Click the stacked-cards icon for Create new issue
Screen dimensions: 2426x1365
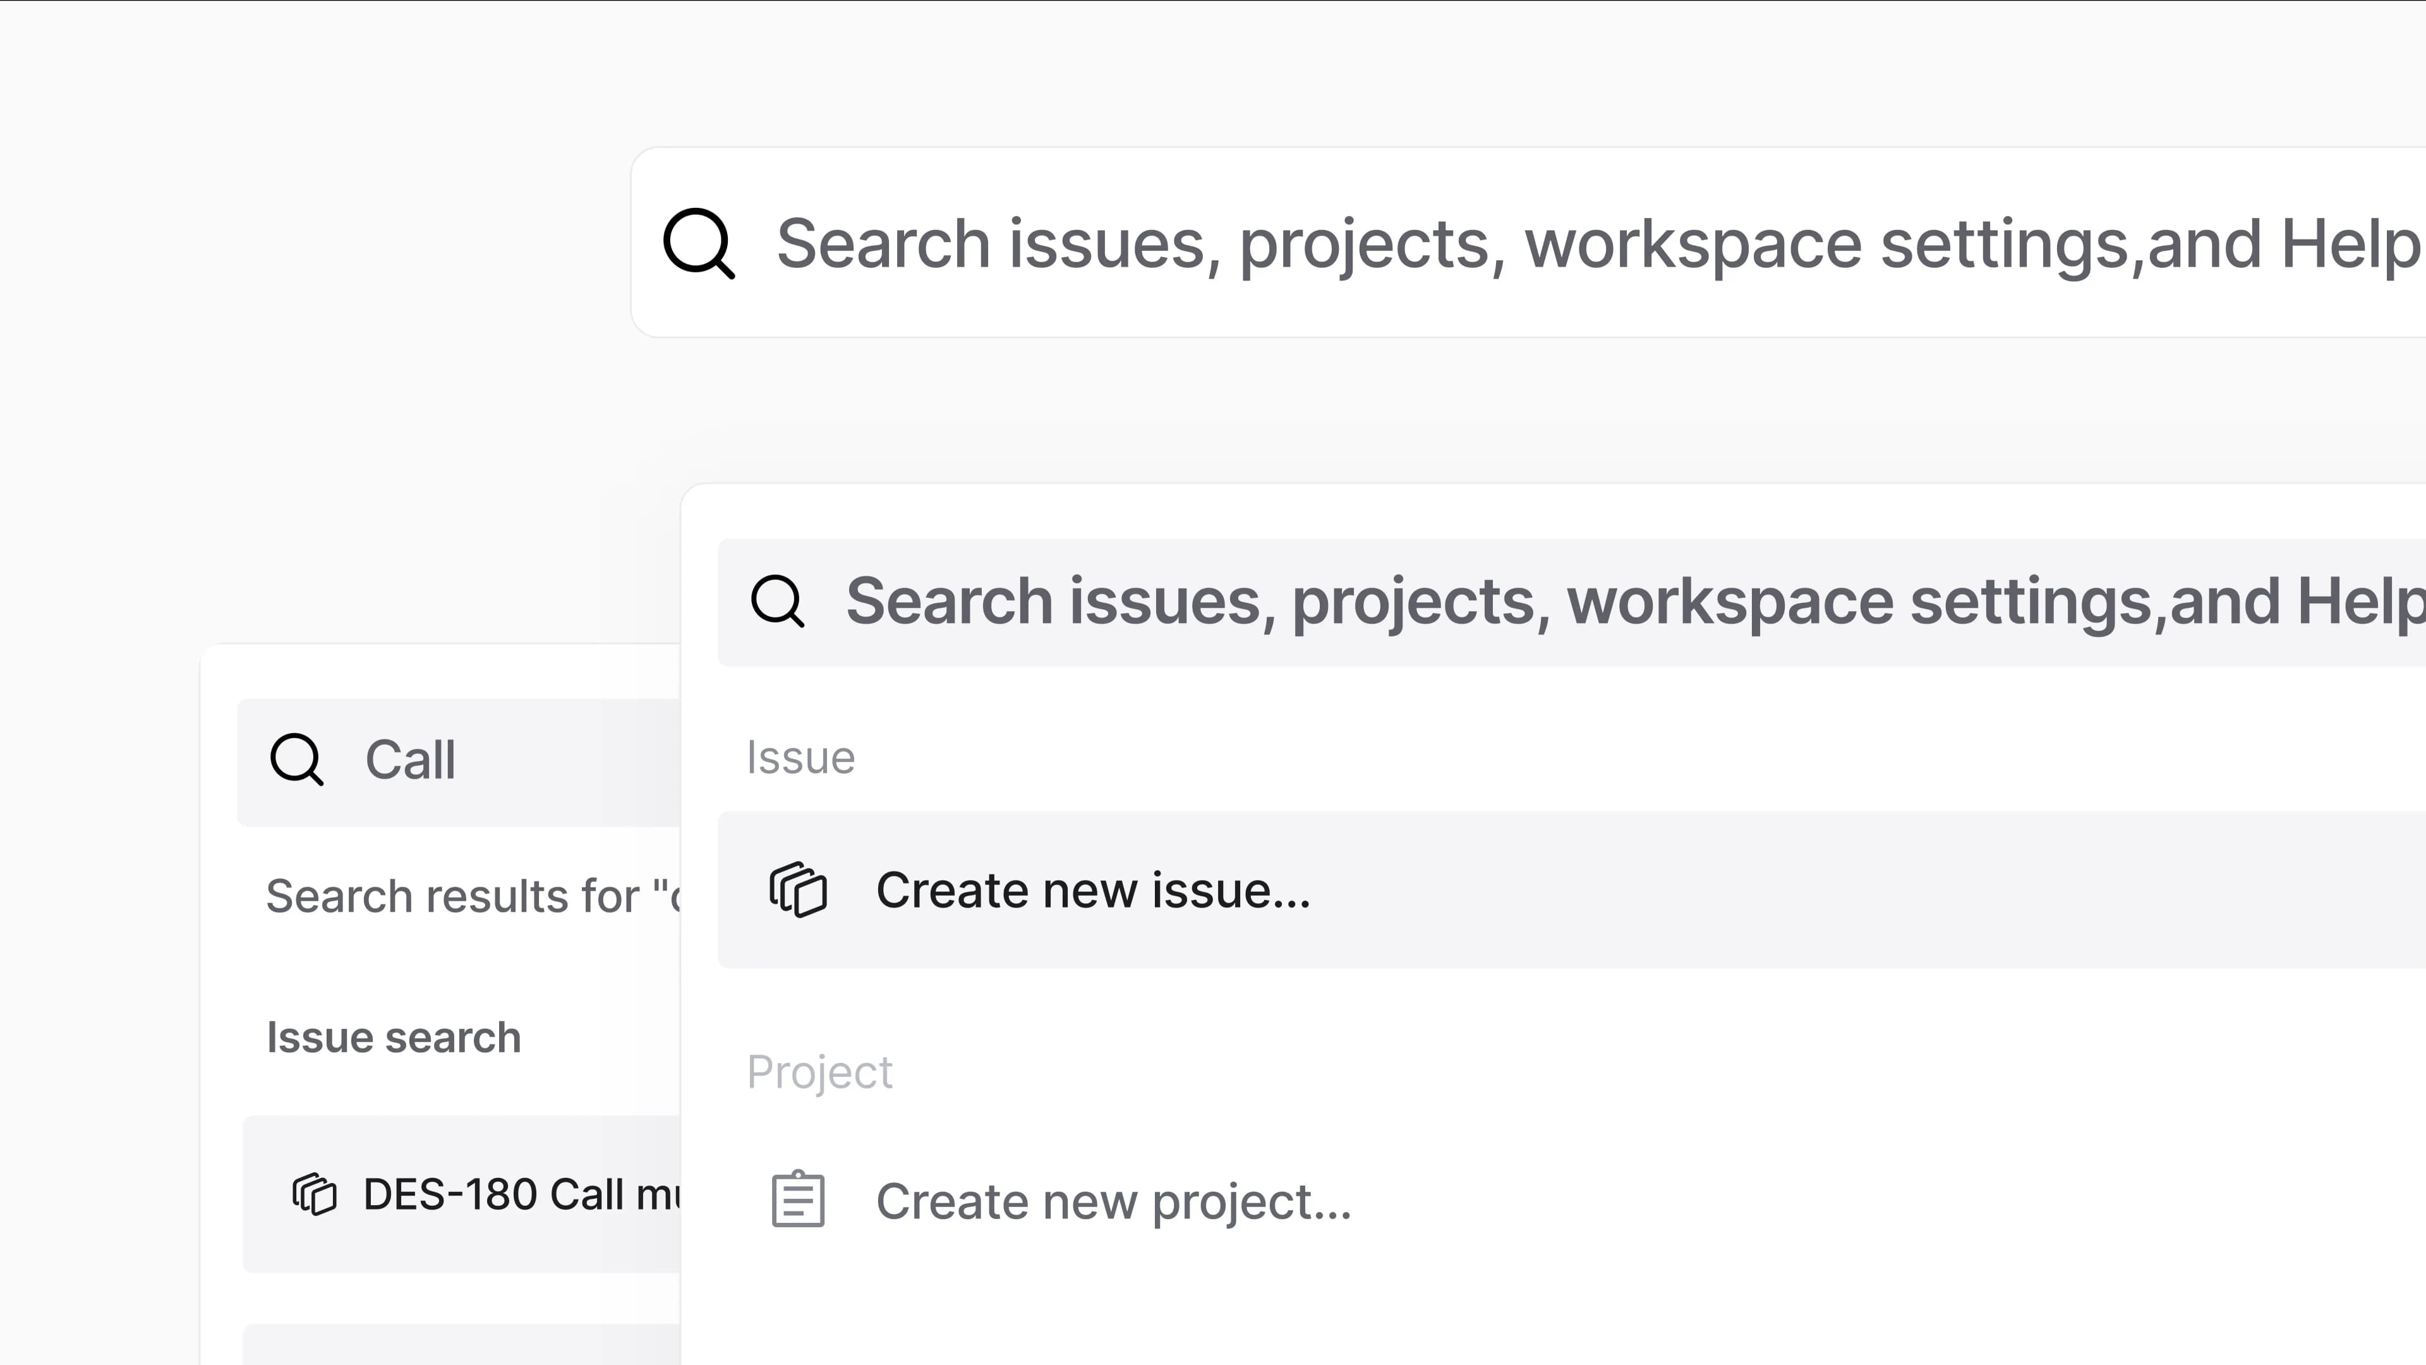(798, 889)
